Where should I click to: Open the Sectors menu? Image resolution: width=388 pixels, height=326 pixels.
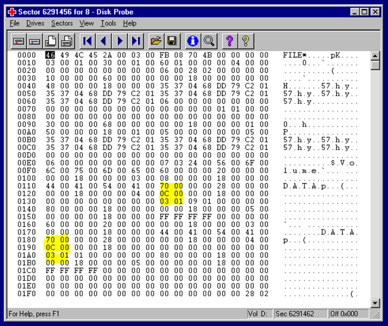62,23
